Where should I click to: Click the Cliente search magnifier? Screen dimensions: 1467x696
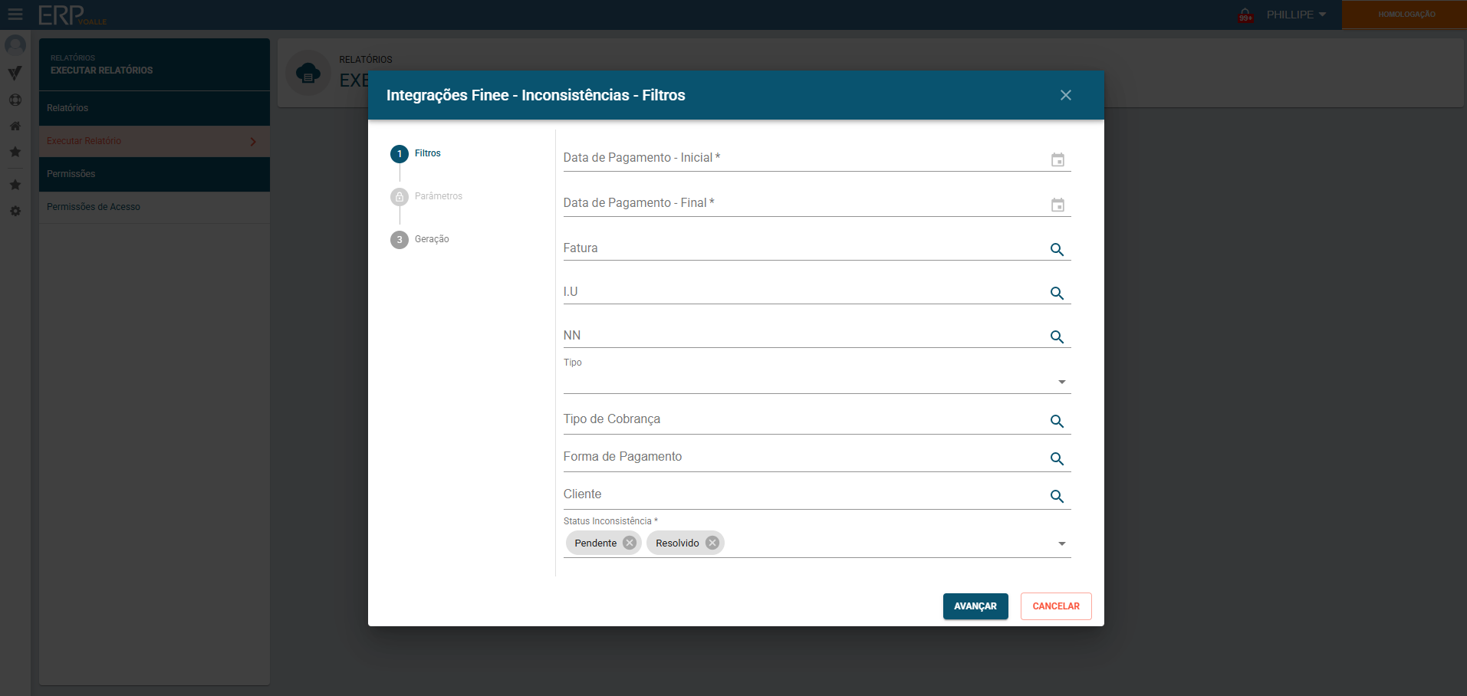(x=1057, y=497)
